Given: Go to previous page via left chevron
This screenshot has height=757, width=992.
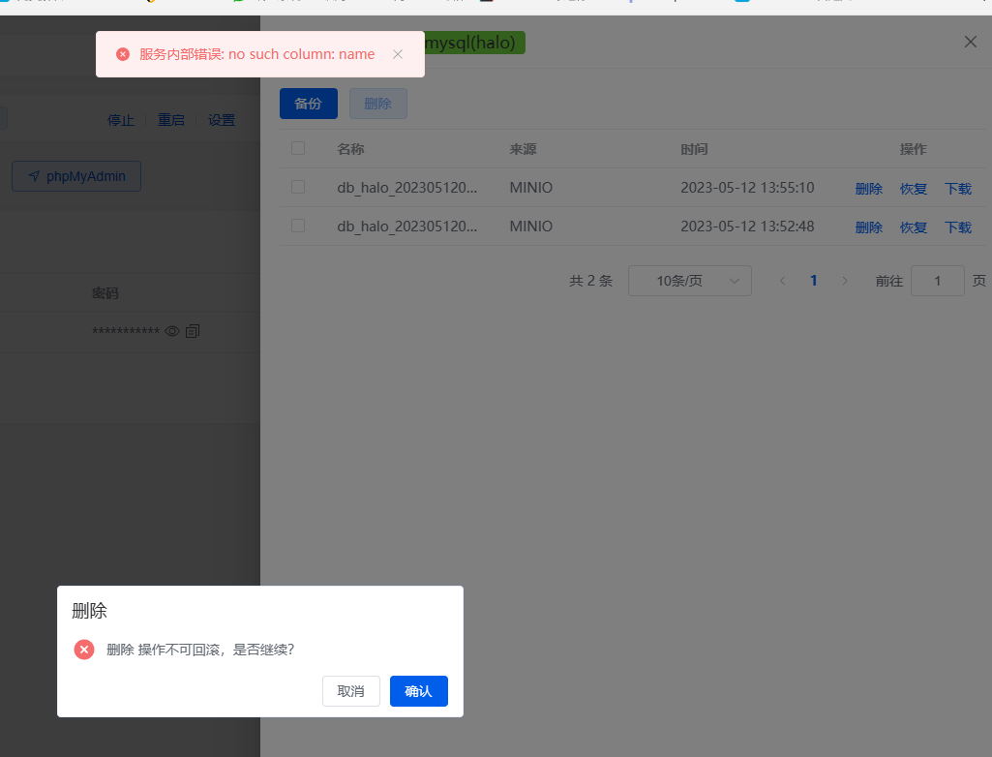Looking at the screenshot, I should (782, 280).
